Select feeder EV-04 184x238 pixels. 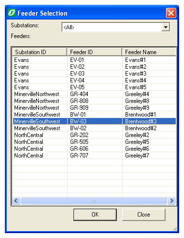(x=77, y=80)
